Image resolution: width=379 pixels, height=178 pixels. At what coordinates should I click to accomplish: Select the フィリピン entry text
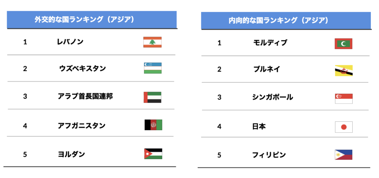pyautogui.click(x=269, y=155)
